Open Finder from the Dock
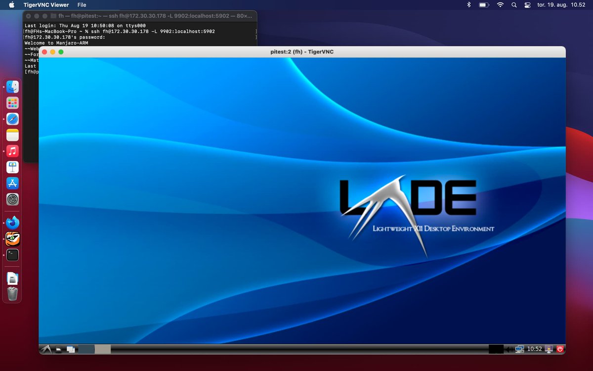 point(12,87)
